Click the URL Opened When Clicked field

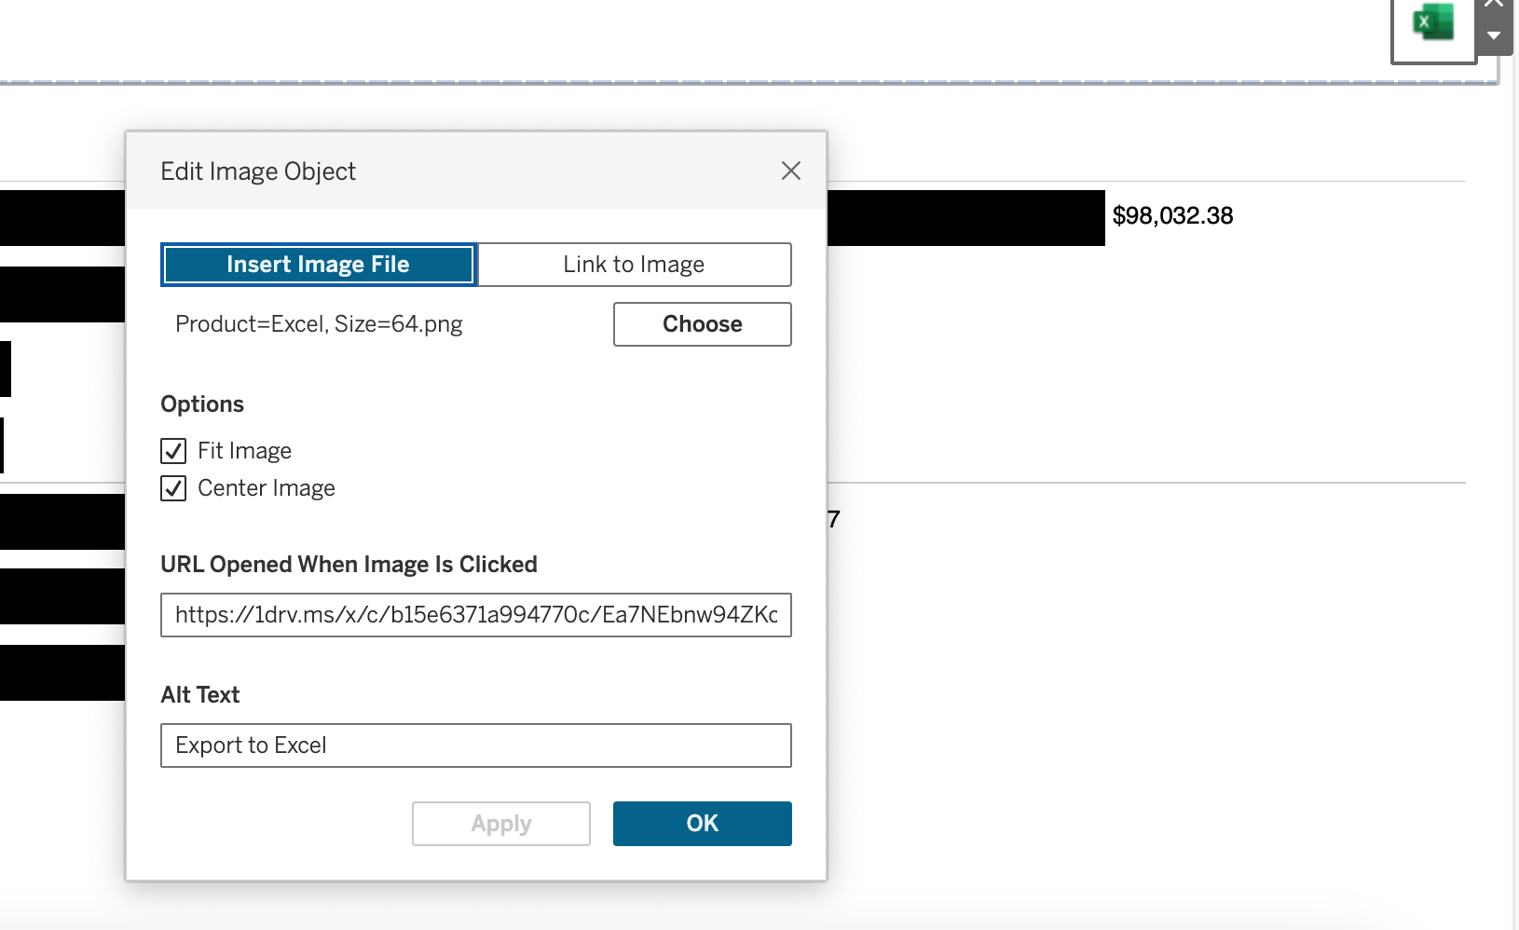tap(475, 615)
